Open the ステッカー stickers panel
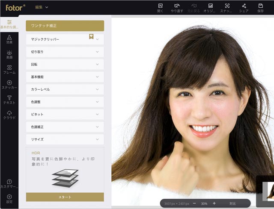 tap(9, 85)
